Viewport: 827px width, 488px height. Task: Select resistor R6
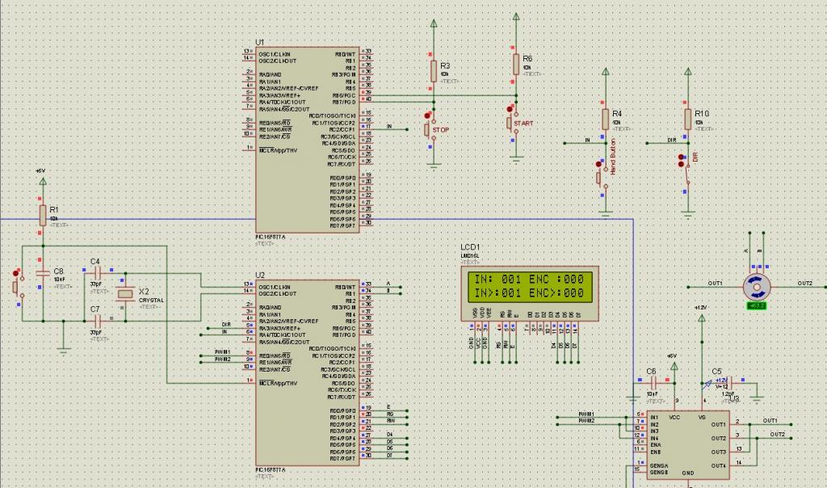click(516, 65)
